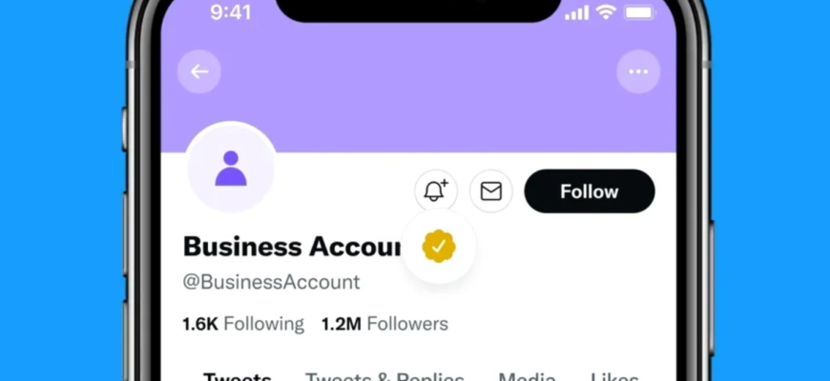The height and width of the screenshot is (381, 830).
Task: Open the three-dot more options menu
Action: tap(638, 71)
